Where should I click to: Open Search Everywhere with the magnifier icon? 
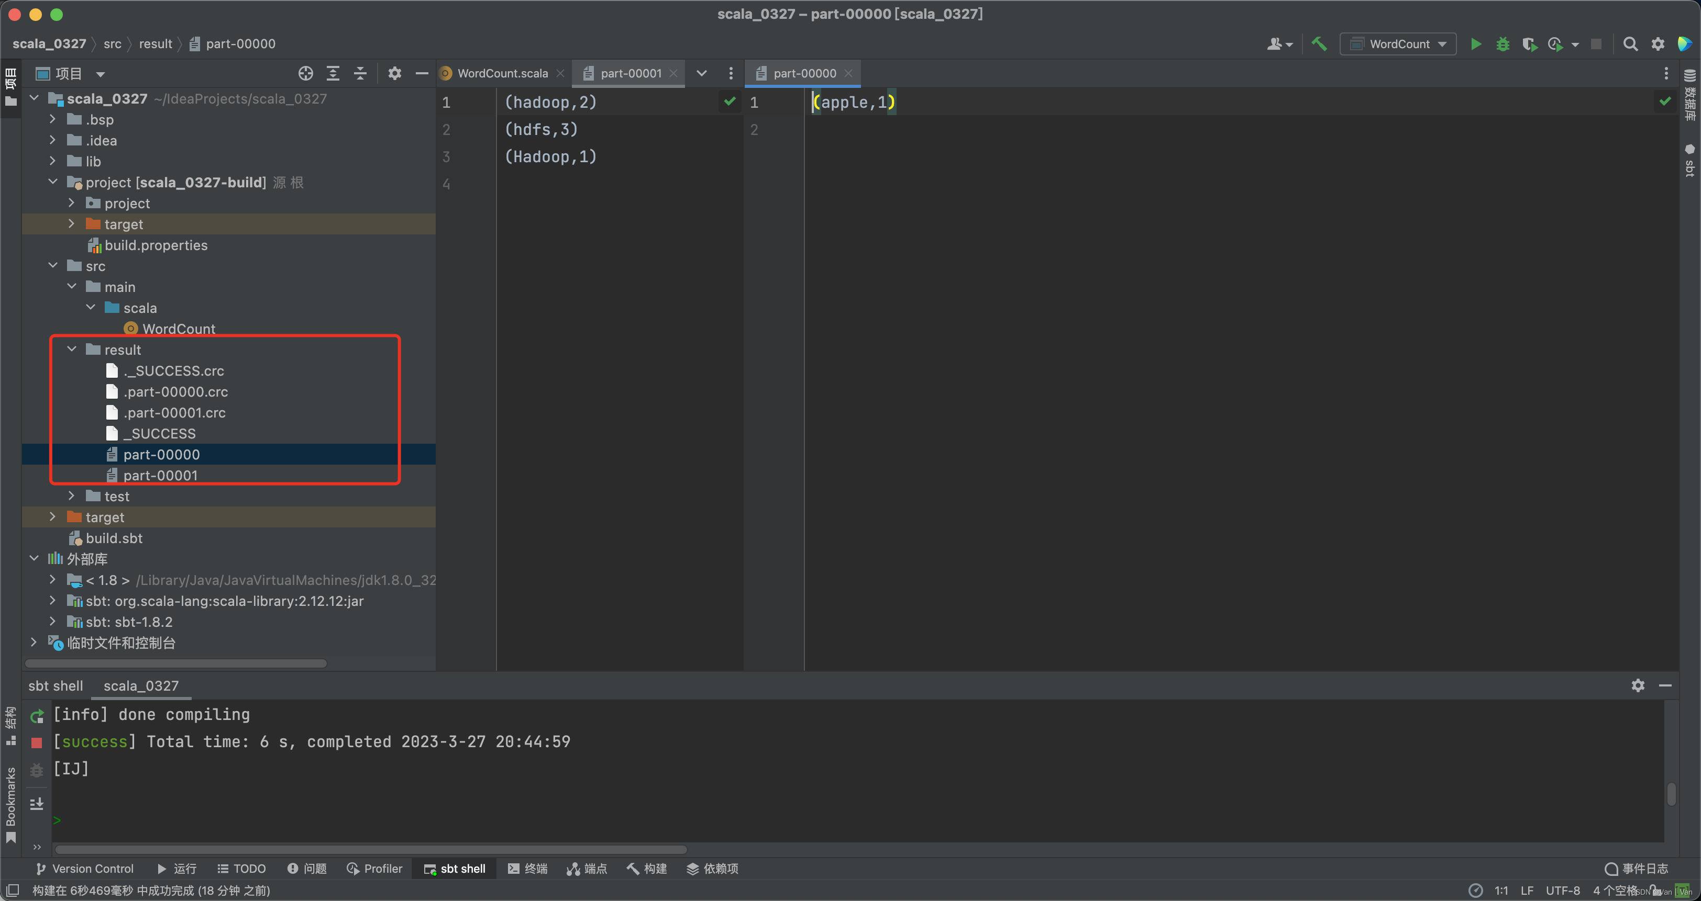(1630, 43)
